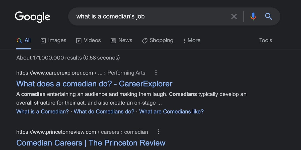This screenshot has height=150, width=301.
Task: Click the 'What are Comedians like?' sitelink
Action: 171,111
